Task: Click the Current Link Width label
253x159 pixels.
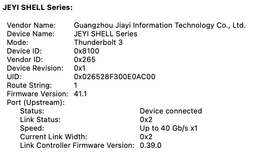Action: tap(54, 137)
